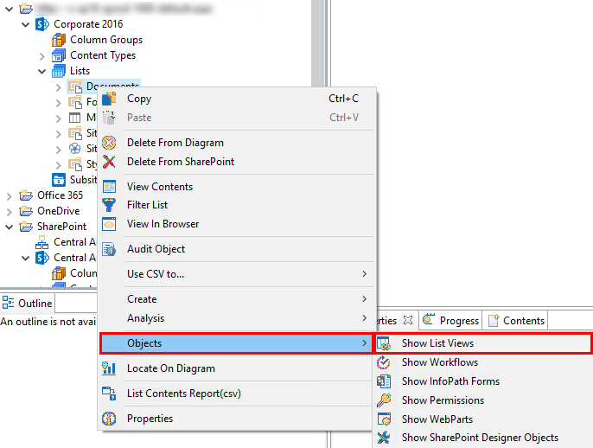
Task: Select the SharePoint folder tree item
Action: tap(61, 227)
